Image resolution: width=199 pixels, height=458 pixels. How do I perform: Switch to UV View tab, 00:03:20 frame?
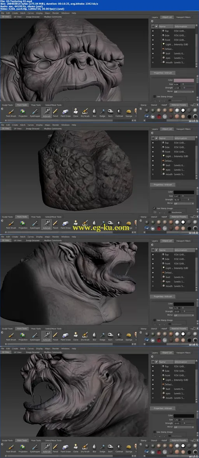point(17,17)
